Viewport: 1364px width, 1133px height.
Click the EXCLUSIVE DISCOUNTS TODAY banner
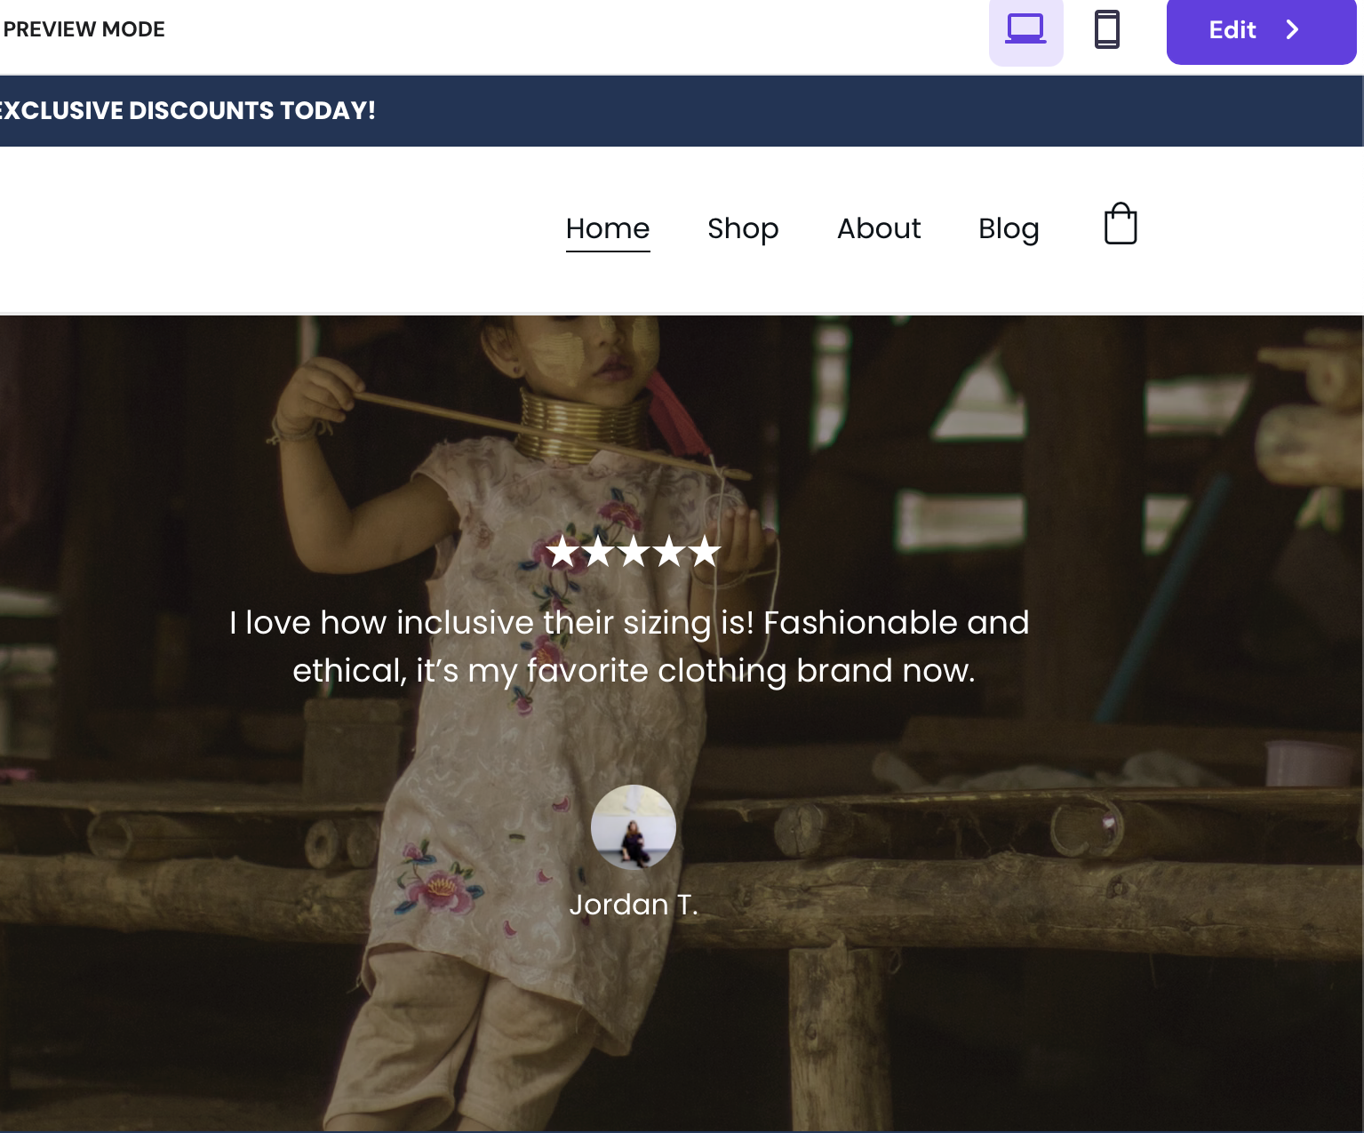tap(187, 110)
